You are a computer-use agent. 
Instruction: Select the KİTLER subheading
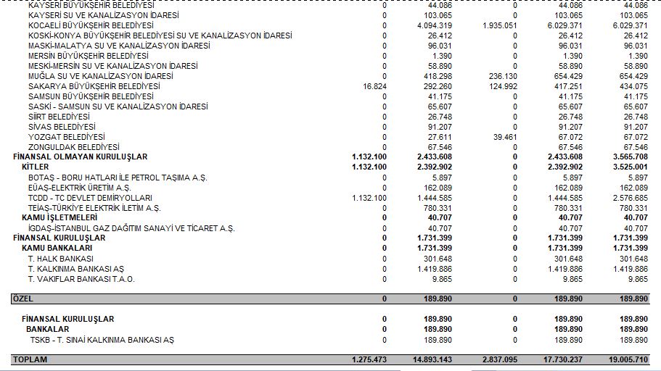tap(35, 167)
